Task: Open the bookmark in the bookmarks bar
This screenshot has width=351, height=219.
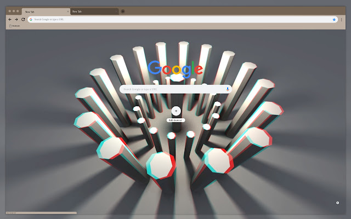Action: (x=15, y=26)
